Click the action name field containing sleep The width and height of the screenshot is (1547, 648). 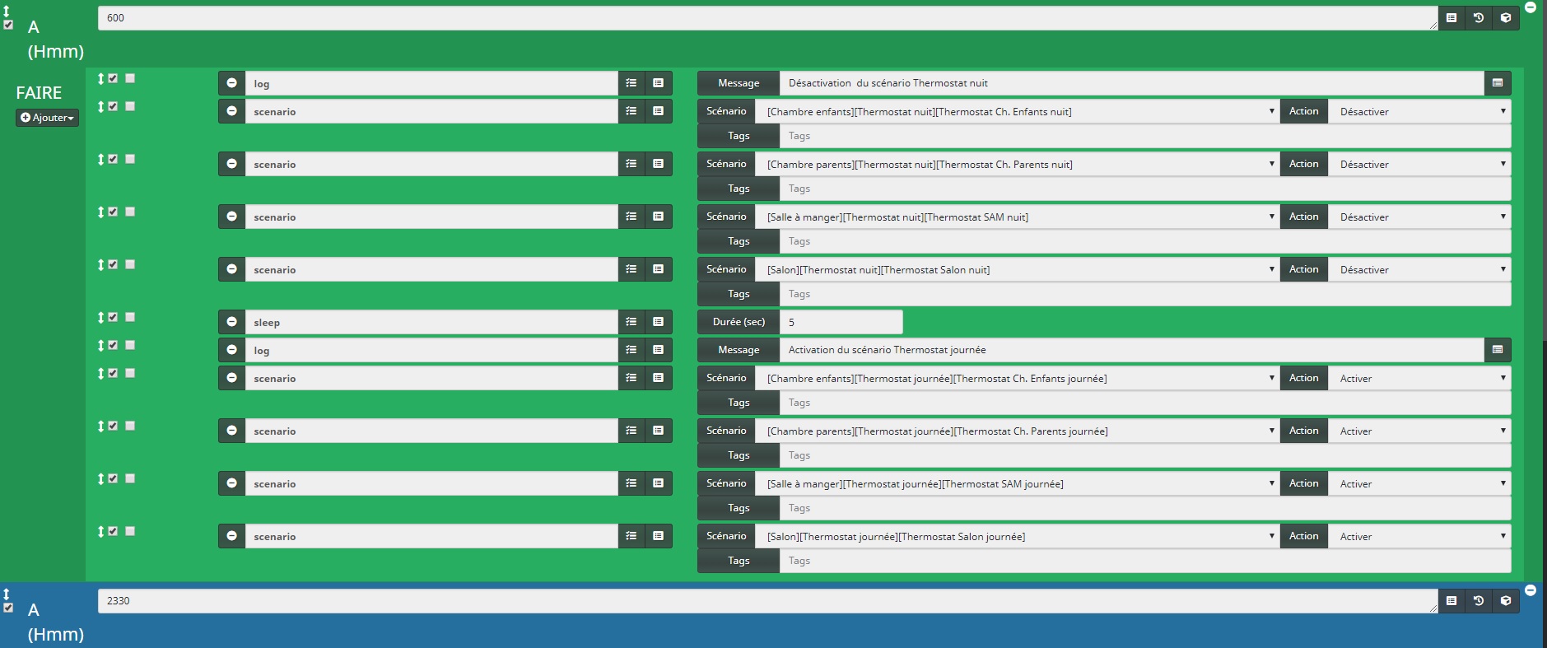(x=431, y=322)
